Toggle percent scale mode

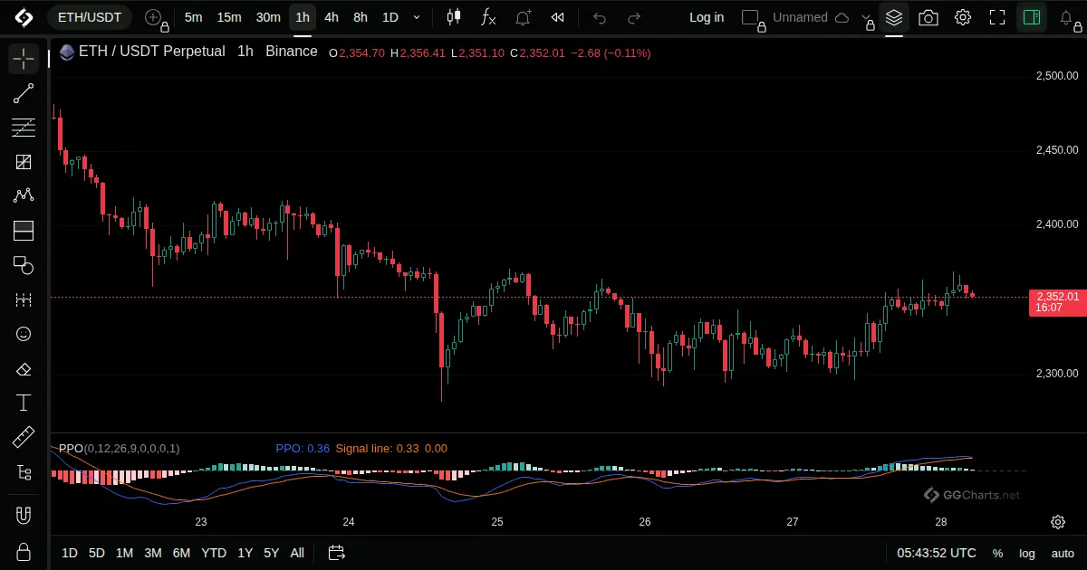[997, 553]
